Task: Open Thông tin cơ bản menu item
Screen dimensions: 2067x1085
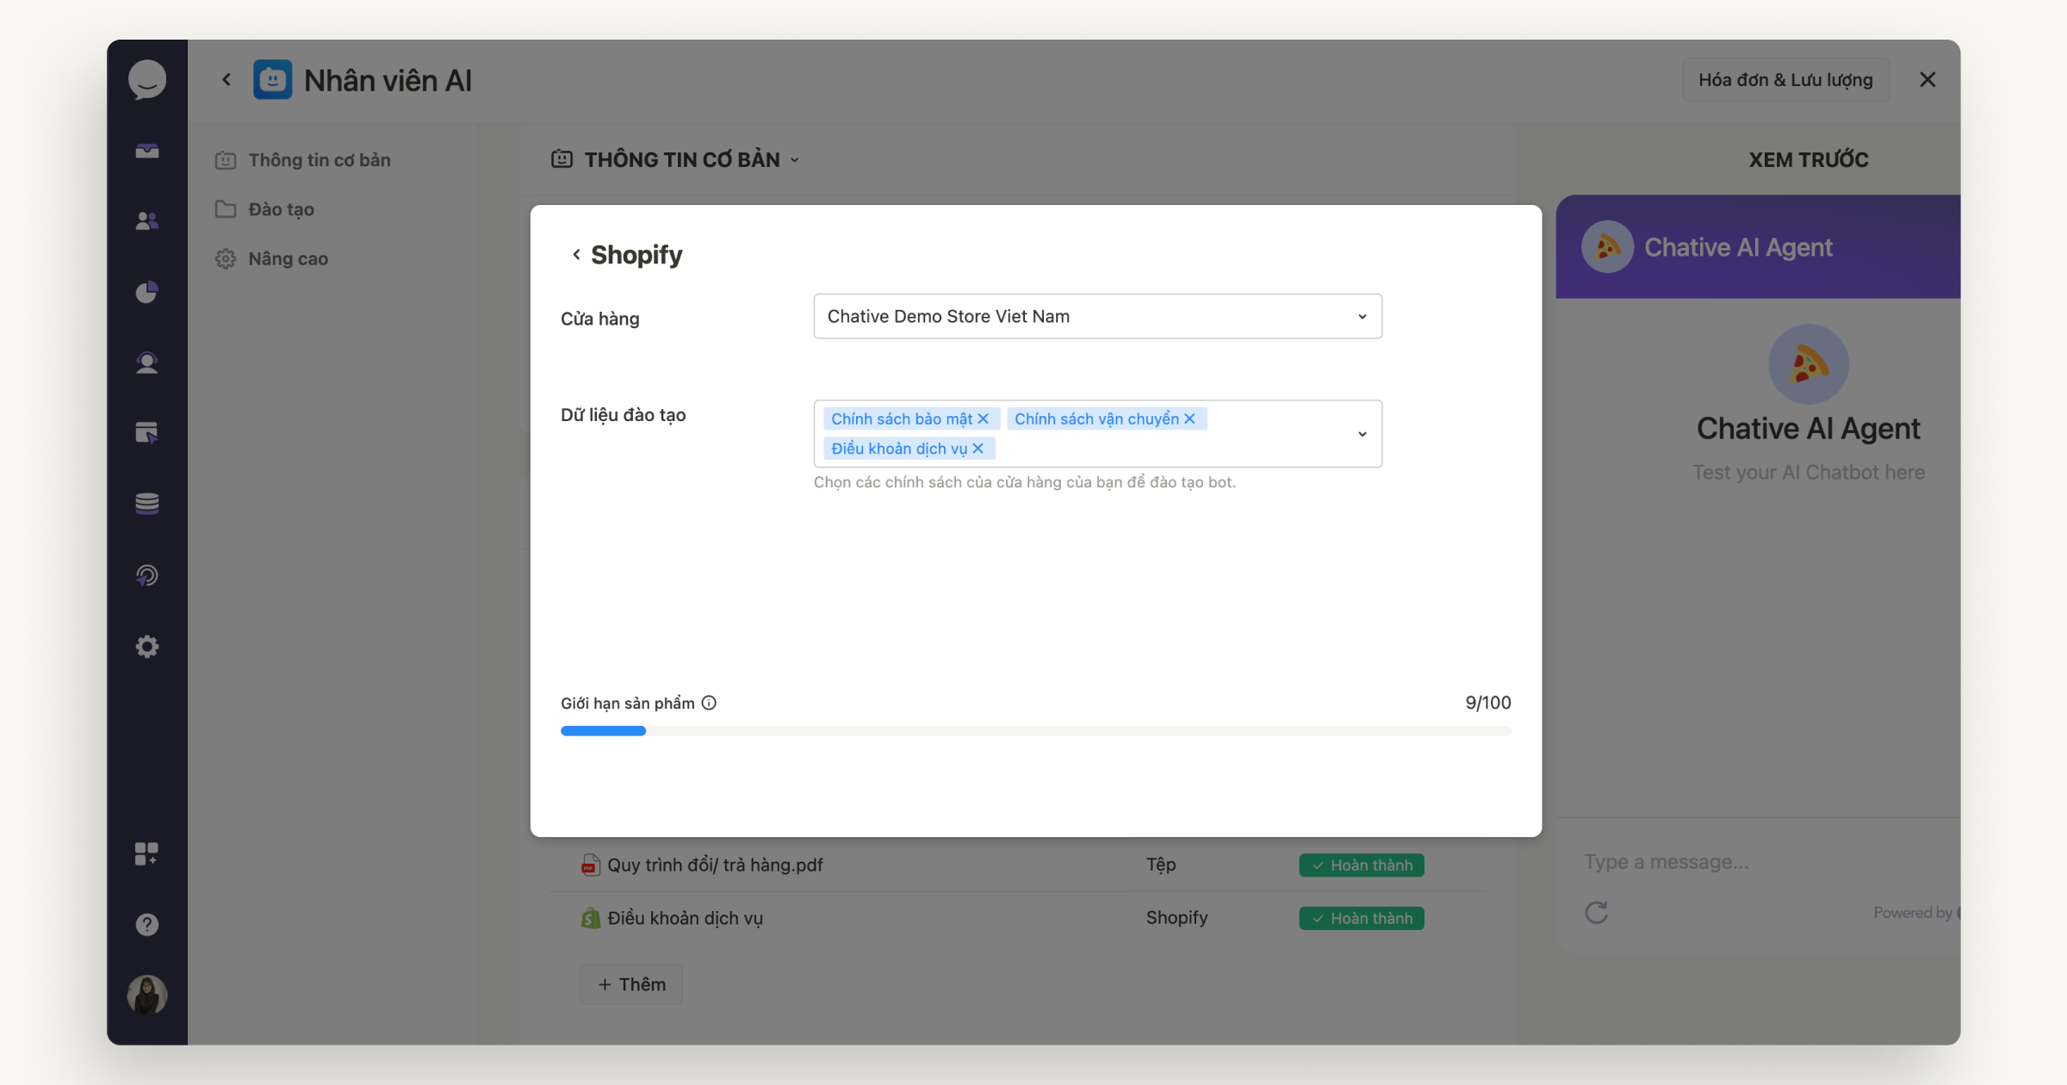Action: (x=303, y=160)
